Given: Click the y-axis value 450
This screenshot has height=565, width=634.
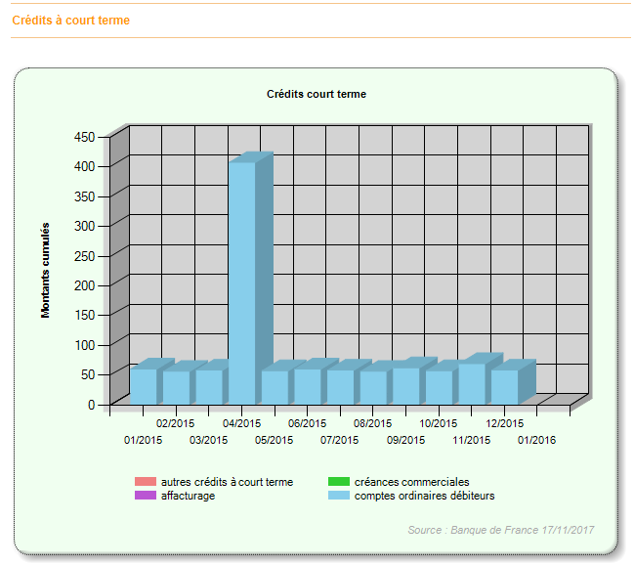Looking at the screenshot, I should point(84,137).
